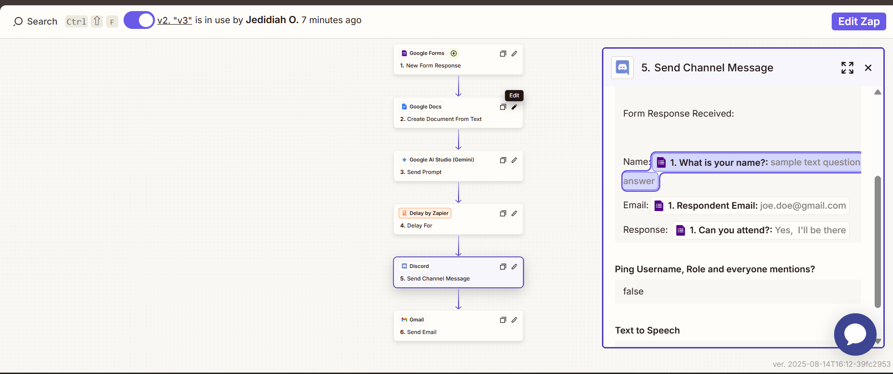The image size is (893, 374).
Task: Duplicate the Send Channel Message step
Action: tap(503, 267)
